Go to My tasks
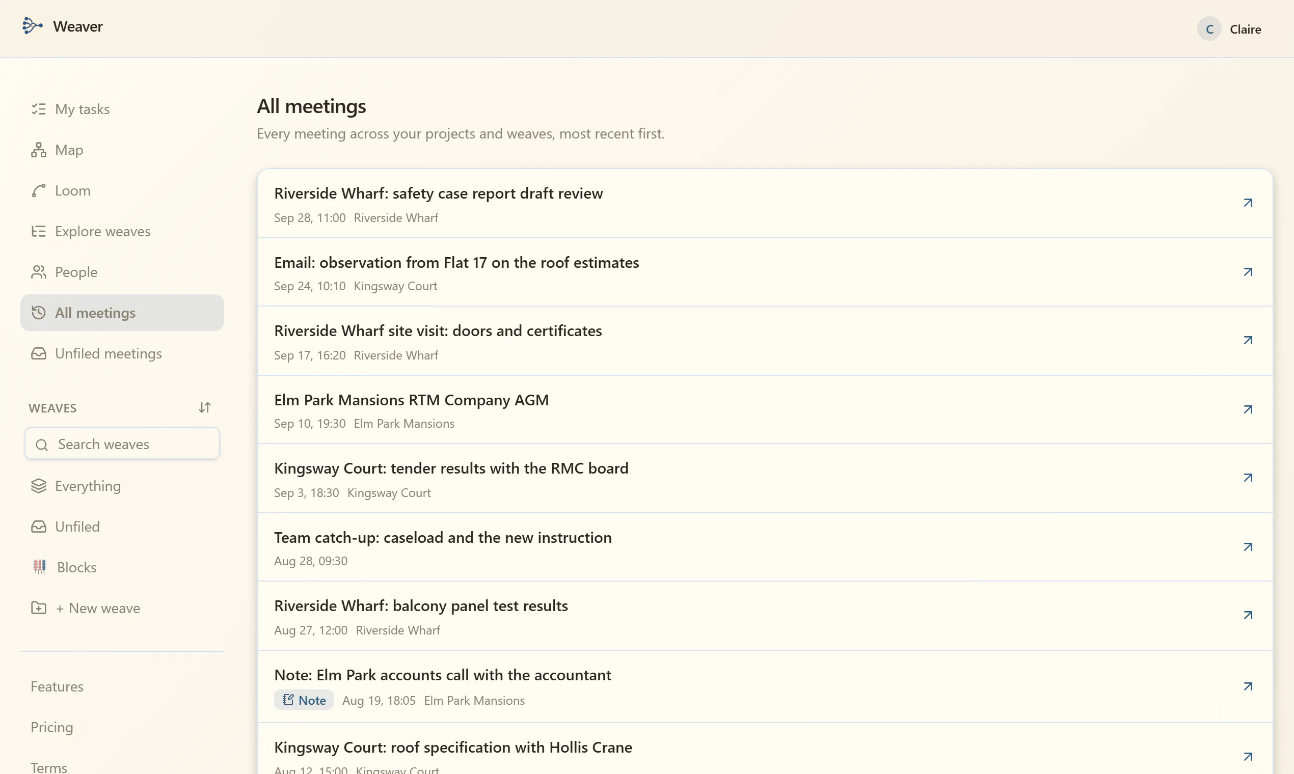The width and height of the screenshot is (1294, 774). (122, 109)
